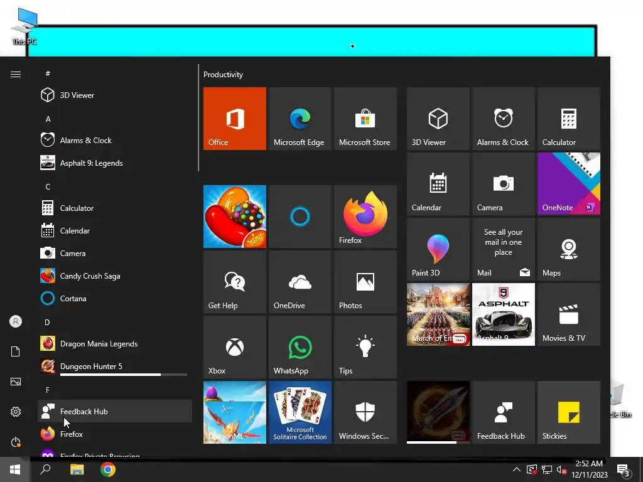This screenshot has width=643, height=482.
Task: Click the letter C section header
Action: [x=48, y=187]
